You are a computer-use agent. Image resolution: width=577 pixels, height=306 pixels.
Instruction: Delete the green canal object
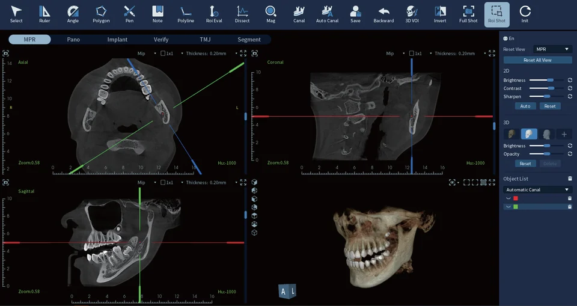(x=570, y=207)
